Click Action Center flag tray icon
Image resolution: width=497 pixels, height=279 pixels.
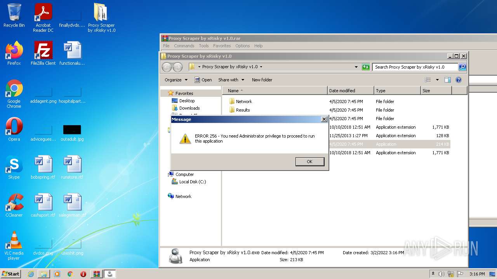(x=460, y=274)
